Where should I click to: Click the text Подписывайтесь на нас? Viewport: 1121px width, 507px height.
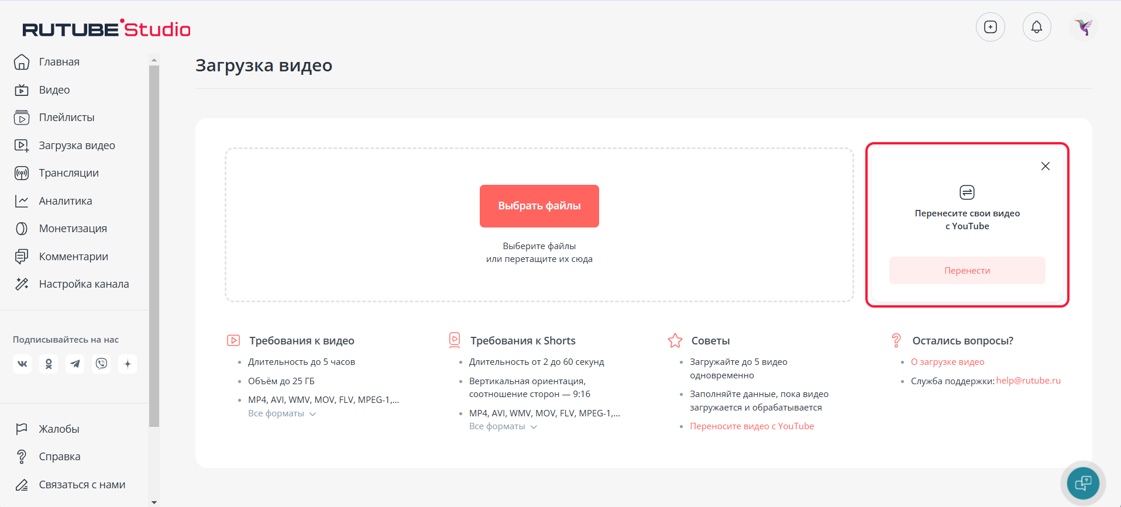coord(66,340)
